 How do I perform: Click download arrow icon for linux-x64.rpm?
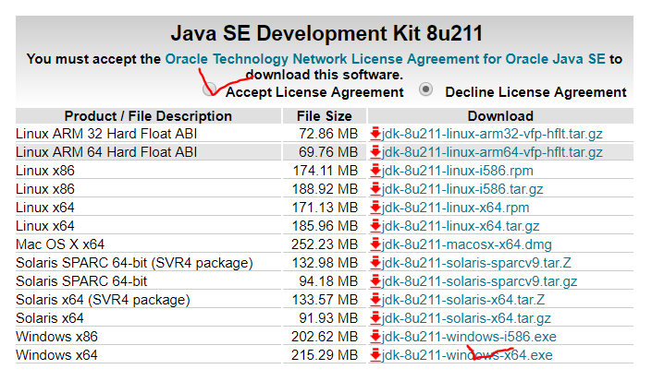tap(375, 208)
